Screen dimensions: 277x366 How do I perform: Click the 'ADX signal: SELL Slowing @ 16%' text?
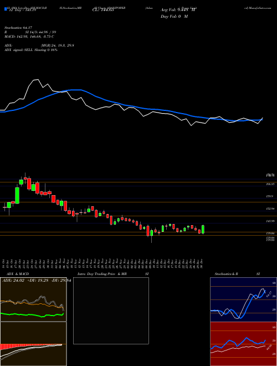pyautogui.click(x=31, y=50)
